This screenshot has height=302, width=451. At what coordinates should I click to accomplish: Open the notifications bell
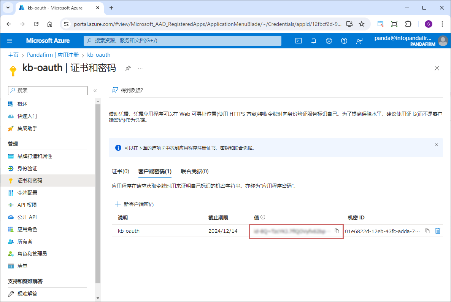(x=314, y=41)
